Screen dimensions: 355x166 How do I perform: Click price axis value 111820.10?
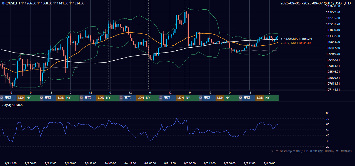pos(333,30)
